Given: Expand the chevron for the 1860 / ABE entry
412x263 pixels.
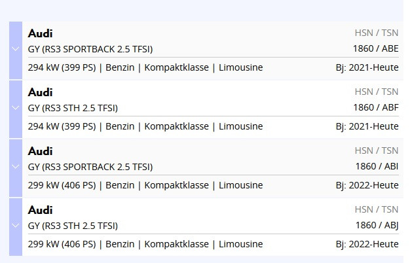Looking at the screenshot, I should coord(16,49).
